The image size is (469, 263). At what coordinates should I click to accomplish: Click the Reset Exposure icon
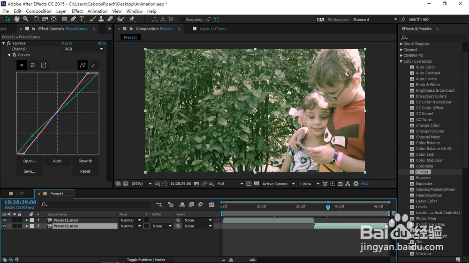coord(356,184)
